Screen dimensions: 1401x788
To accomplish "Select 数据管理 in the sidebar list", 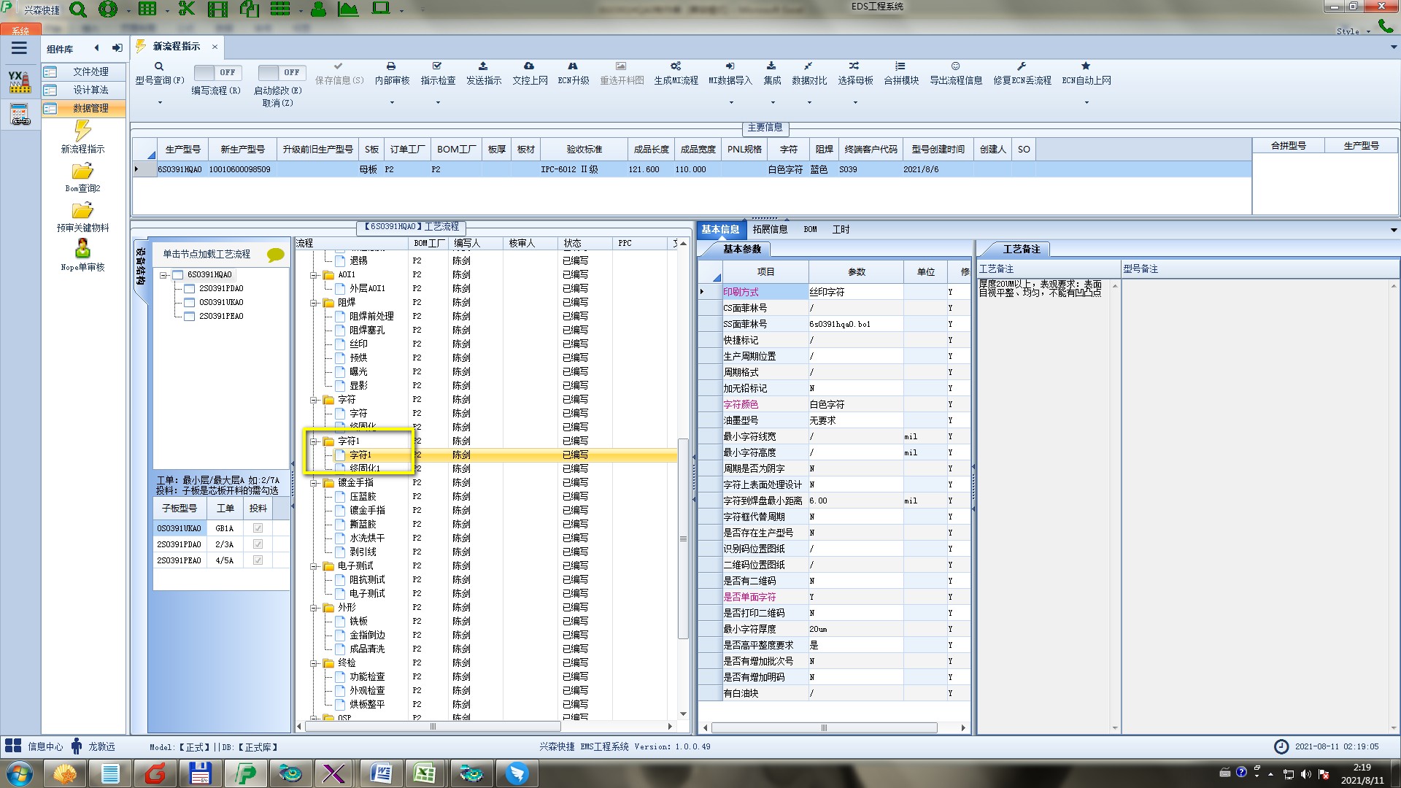I will 90,108.
